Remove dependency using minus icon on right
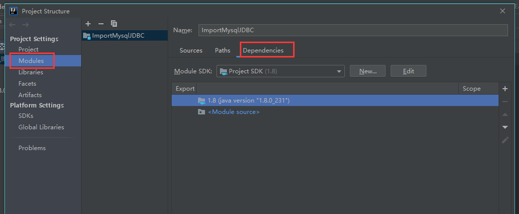Image resolution: width=519 pixels, height=214 pixels. (x=505, y=102)
